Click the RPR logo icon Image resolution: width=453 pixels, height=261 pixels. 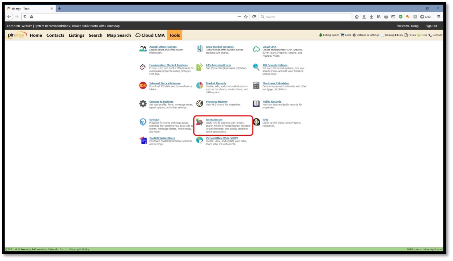(256, 122)
